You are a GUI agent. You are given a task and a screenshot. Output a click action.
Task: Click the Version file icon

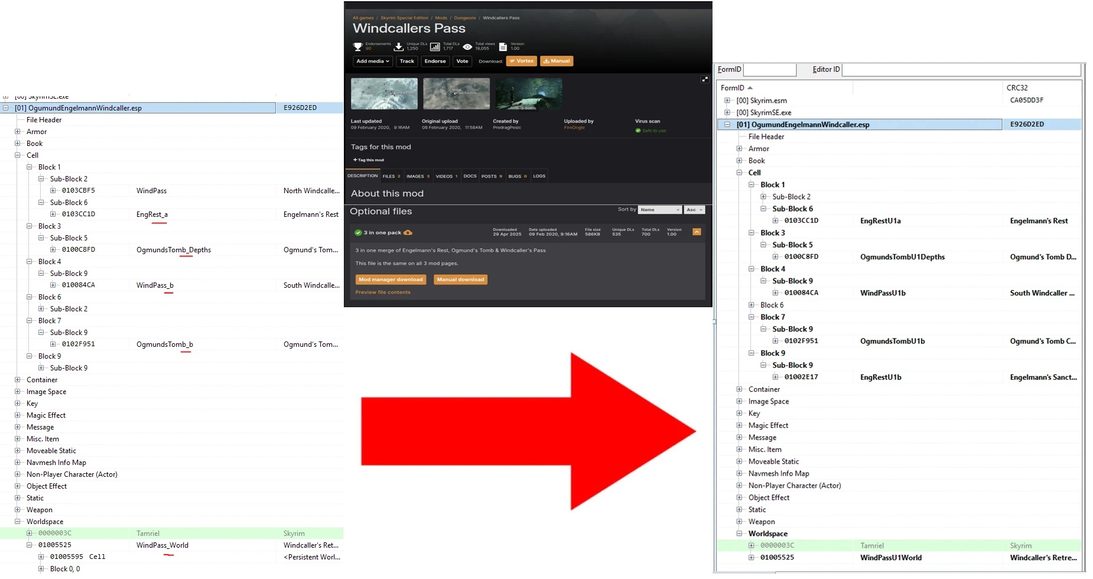pos(503,47)
